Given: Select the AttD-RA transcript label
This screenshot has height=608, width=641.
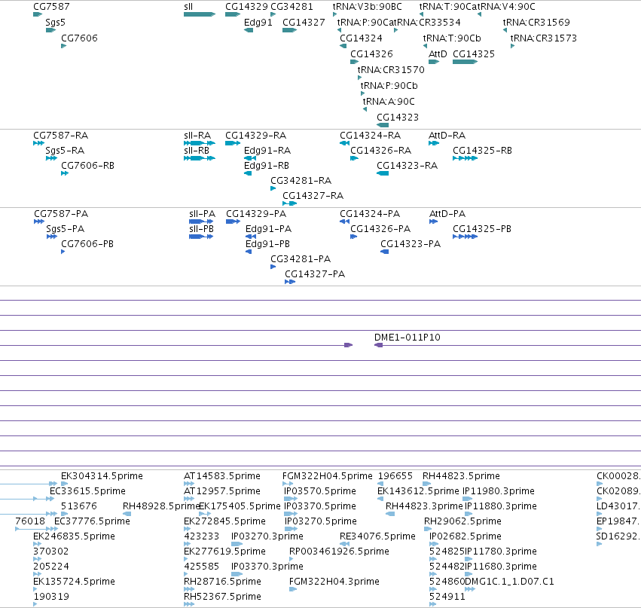Looking at the screenshot, I should pyautogui.click(x=447, y=136).
